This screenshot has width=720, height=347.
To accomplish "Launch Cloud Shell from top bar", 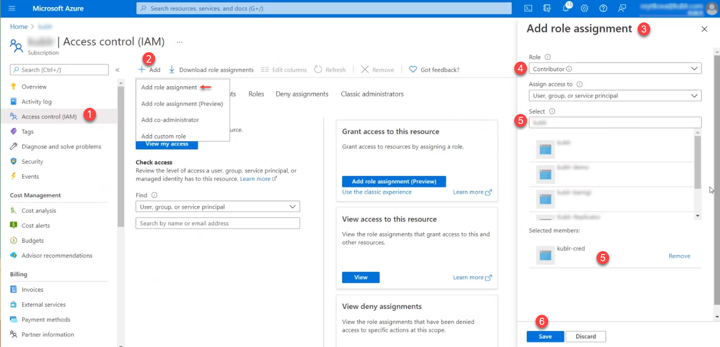I will [529, 8].
